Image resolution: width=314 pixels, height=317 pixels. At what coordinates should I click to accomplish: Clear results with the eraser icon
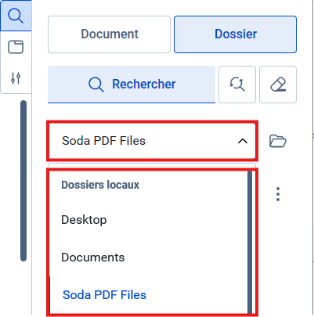pos(278,85)
